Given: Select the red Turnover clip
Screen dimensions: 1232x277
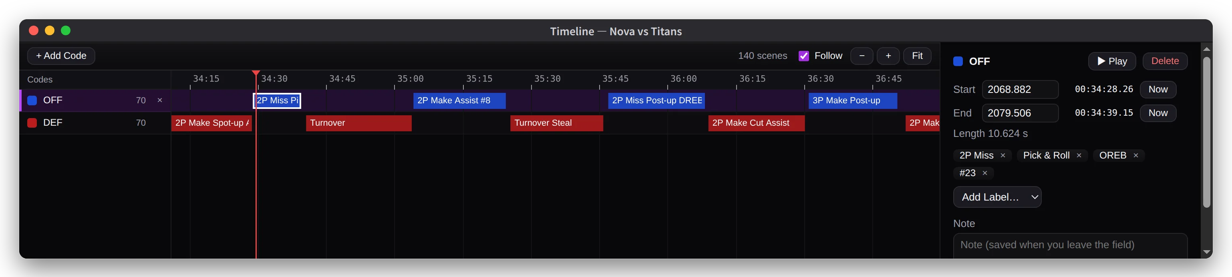Looking at the screenshot, I should [x=359, y=123].
